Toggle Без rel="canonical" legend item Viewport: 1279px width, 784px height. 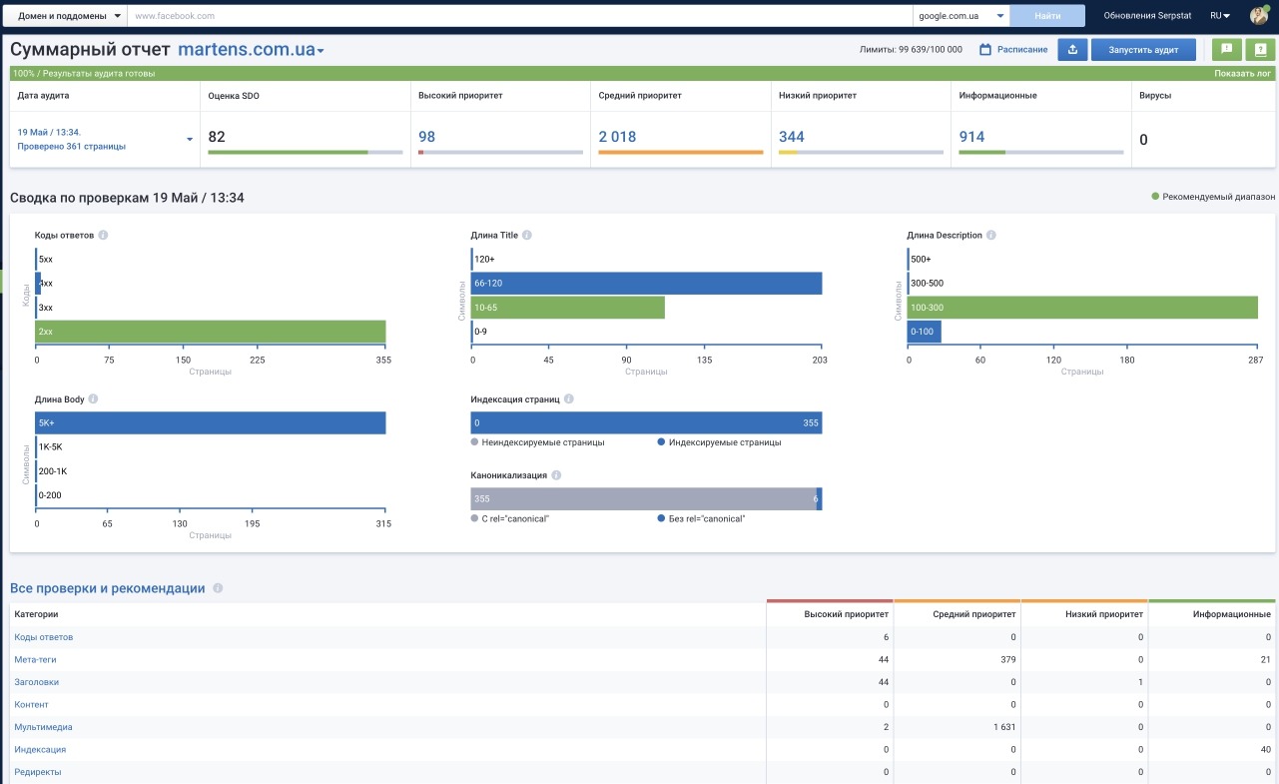(x=701, y=519)
